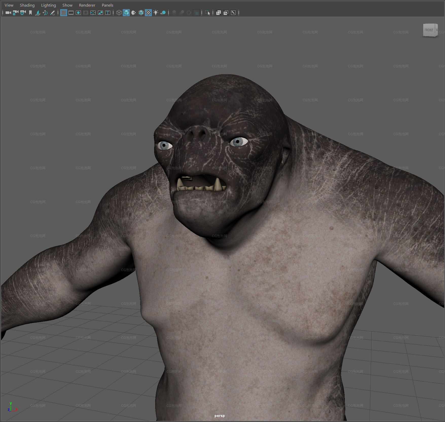This screenshot has width=445, height=422.
Task: Open the Grease Pencil tool
Action: coord(52,13)
